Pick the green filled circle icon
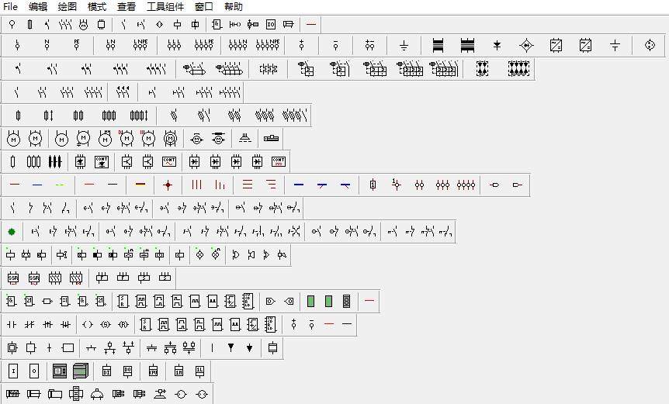669x404 pixels. 12,231
